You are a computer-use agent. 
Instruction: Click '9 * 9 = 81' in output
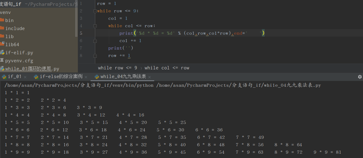click(x=327, y=152)
